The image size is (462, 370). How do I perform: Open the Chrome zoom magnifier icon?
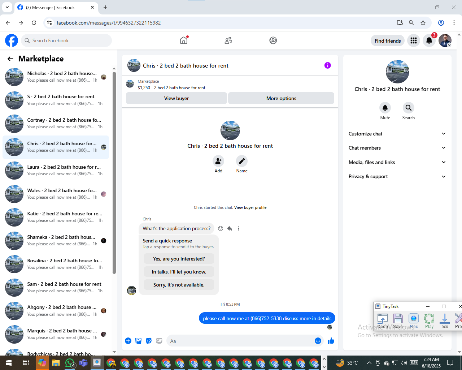pos(411,23)
